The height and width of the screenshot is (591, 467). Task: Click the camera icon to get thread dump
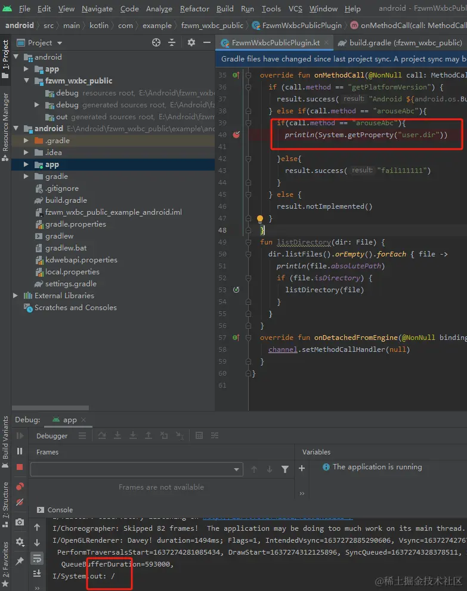click(x=20, y=522)
